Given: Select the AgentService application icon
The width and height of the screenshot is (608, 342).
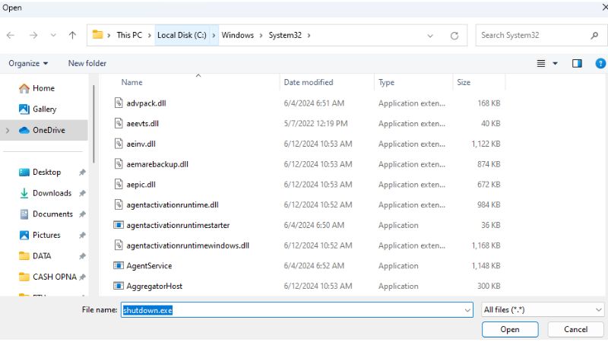Looking at the screenshot, I should [119, 266].
